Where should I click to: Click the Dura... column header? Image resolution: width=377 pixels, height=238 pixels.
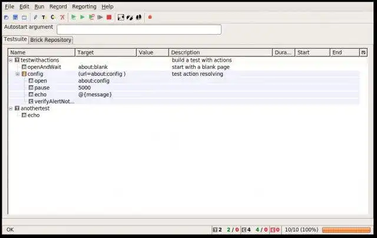(284, 52)
